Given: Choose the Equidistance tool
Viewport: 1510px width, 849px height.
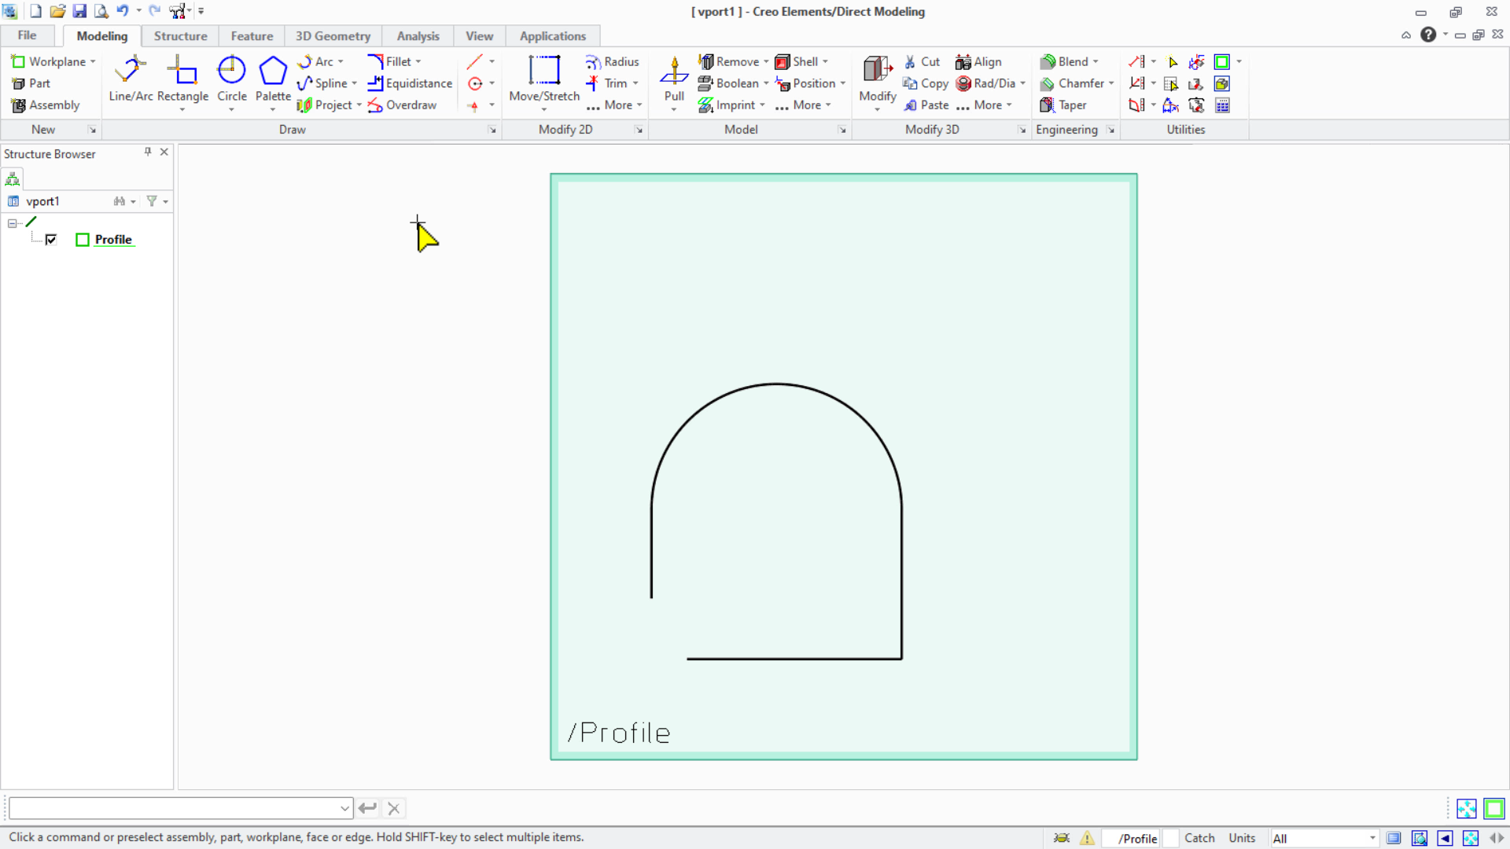Looking at the screenshot, I should pyautogui.click(x=410, y=83).
